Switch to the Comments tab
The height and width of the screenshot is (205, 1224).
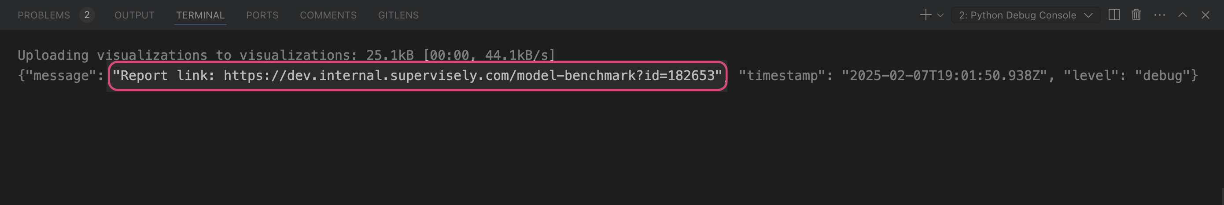328,15
